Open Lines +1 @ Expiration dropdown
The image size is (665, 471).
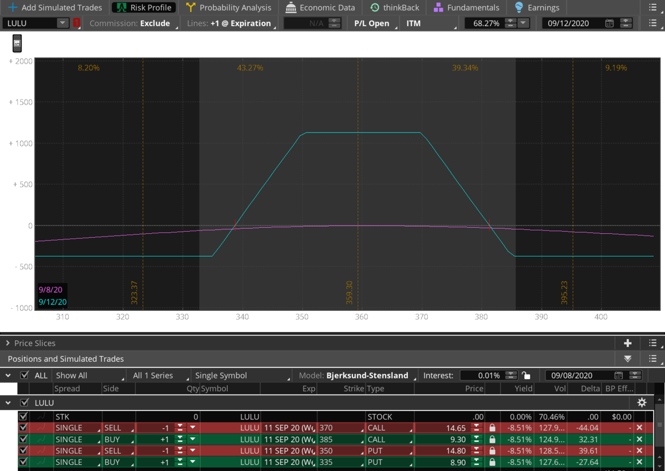(231, 23)
